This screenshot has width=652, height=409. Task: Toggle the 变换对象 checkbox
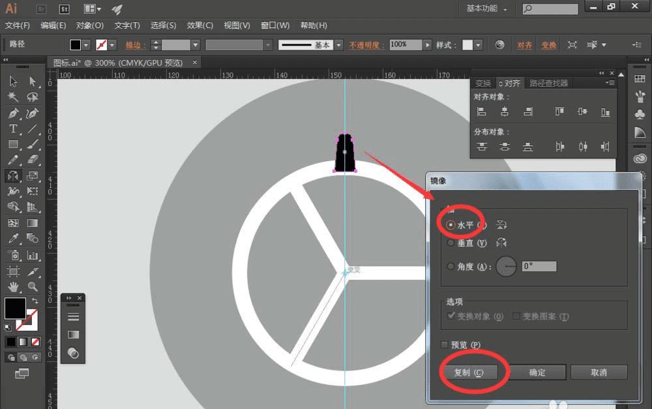pos(451,316)
